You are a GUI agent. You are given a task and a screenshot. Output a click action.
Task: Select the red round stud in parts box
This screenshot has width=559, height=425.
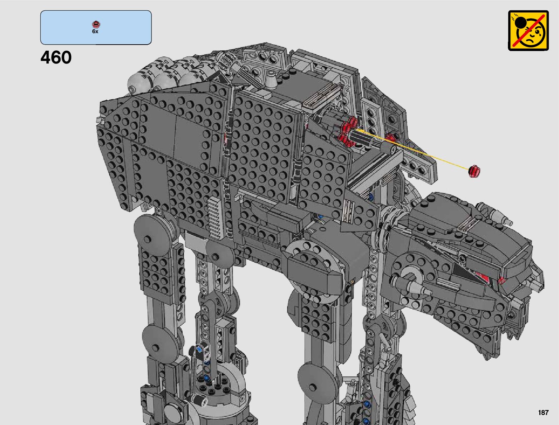point(95,24)
